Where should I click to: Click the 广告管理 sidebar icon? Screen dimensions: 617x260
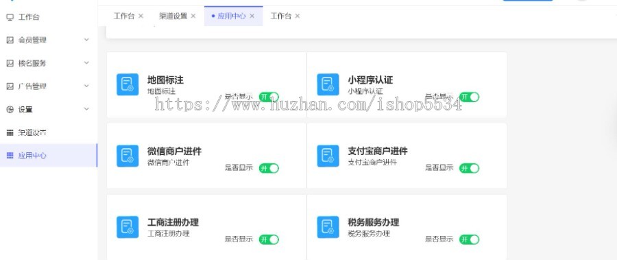(x=10, y=86)
